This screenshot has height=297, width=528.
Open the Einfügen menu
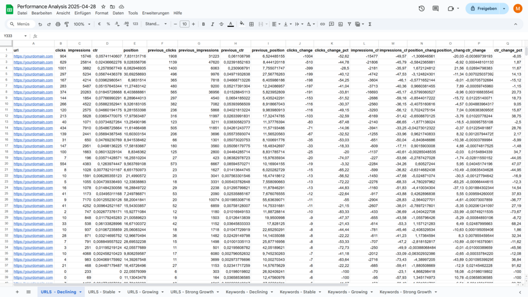pyautogui.click(x=82, y=13)
